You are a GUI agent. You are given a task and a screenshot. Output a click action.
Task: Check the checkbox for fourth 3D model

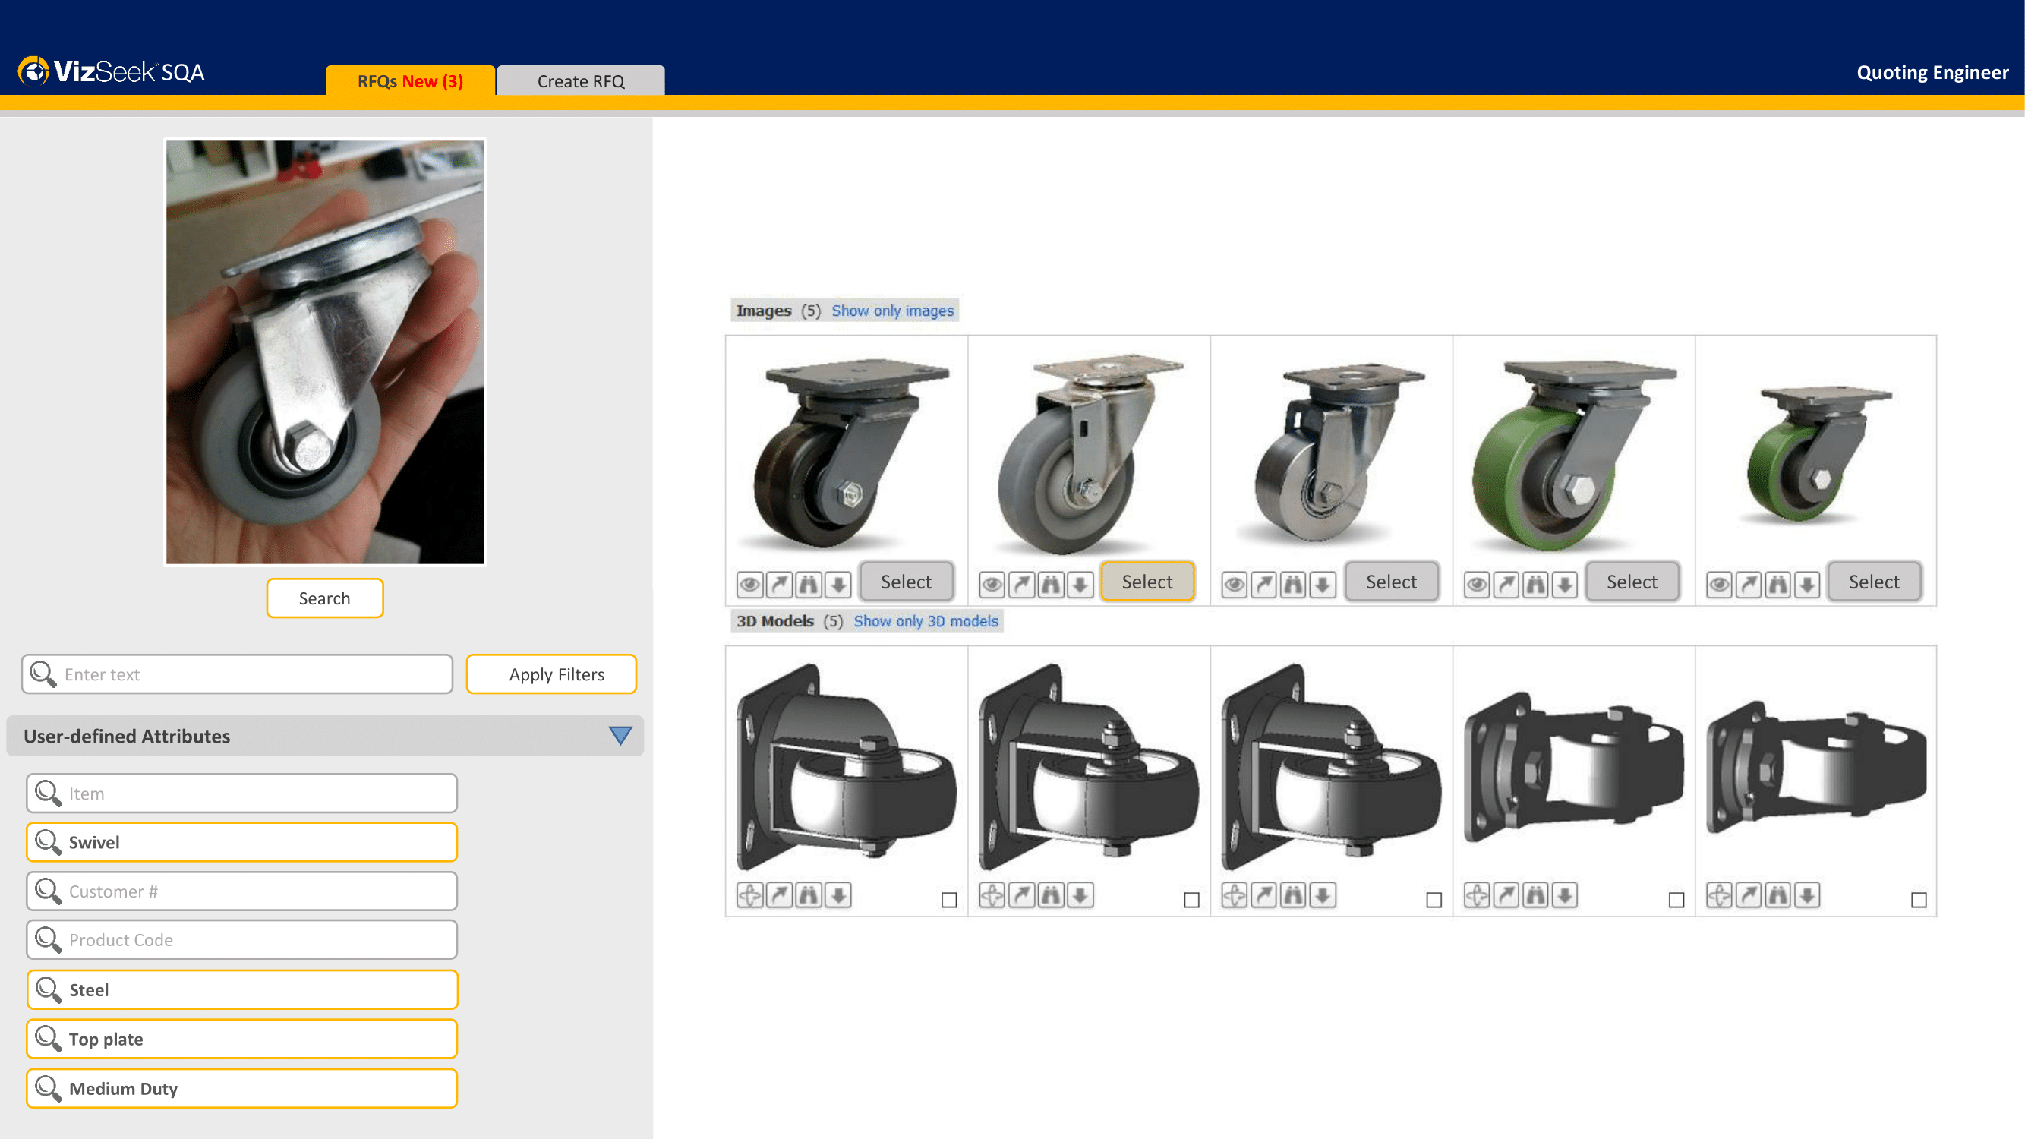[x=1676, y=900]
